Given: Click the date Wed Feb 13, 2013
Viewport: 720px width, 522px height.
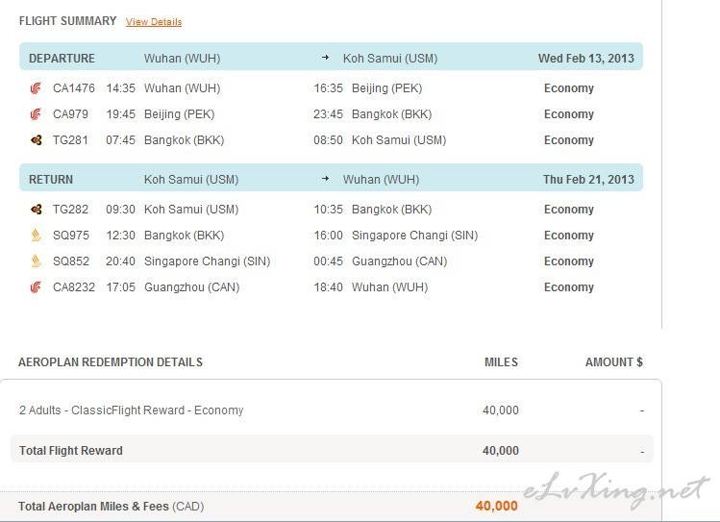Looking at the screenshot, I should click(586, 59).
